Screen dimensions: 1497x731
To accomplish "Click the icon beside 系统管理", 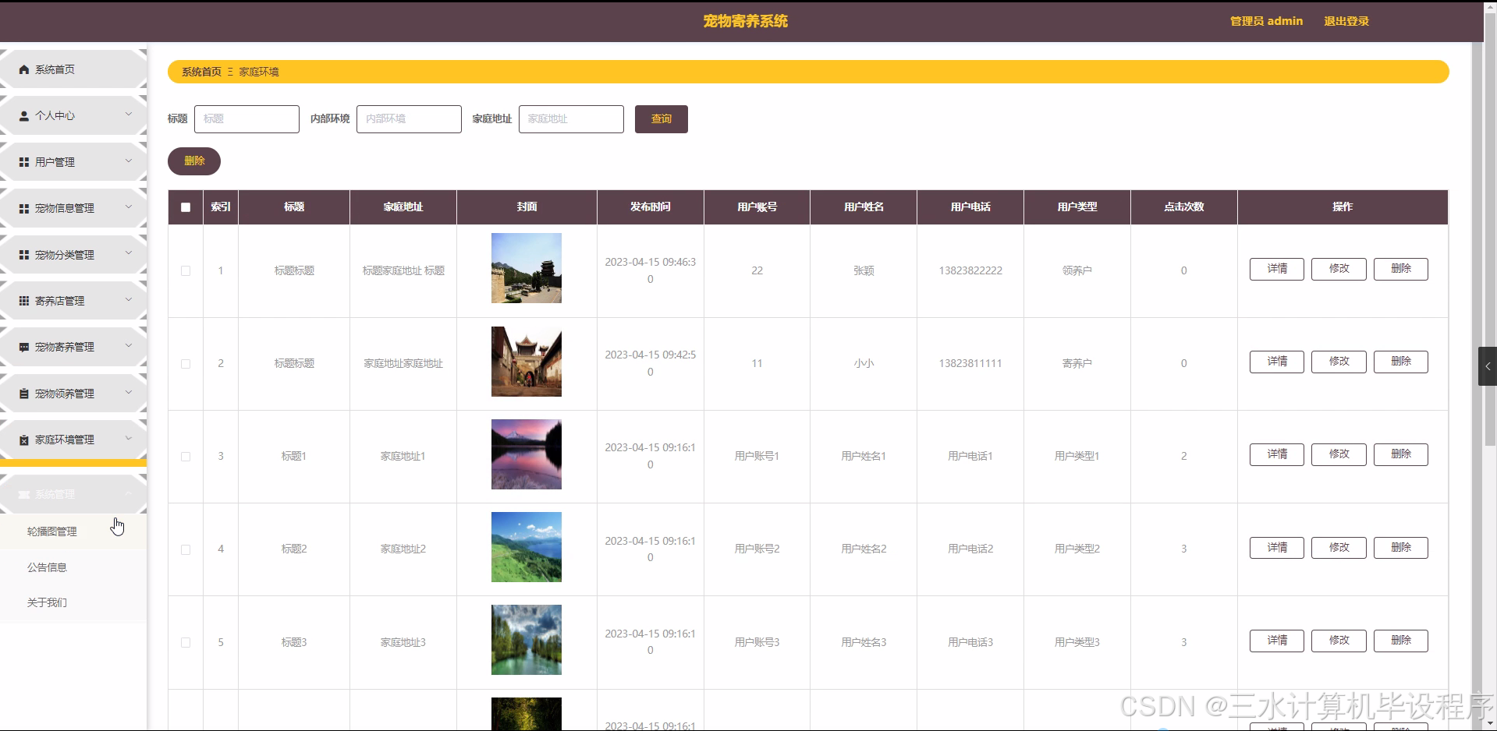I will (24, 495).
